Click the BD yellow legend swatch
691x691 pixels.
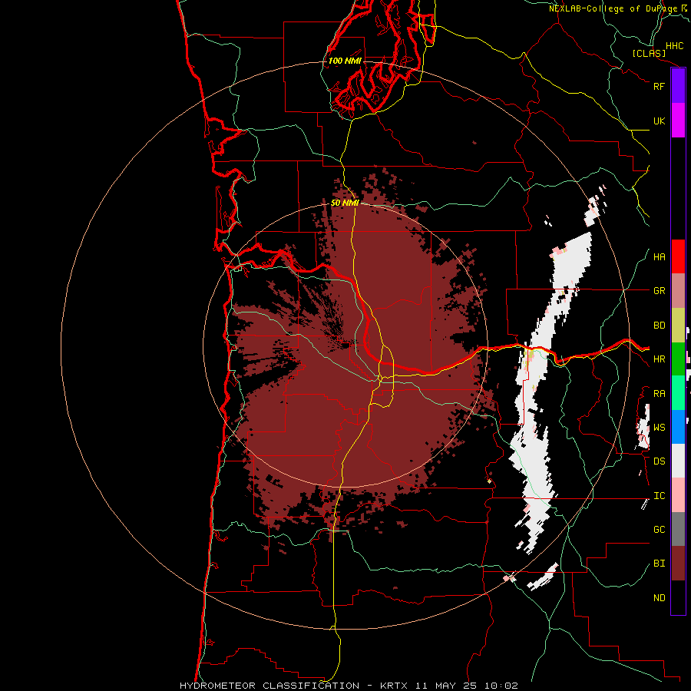[678, 326]
